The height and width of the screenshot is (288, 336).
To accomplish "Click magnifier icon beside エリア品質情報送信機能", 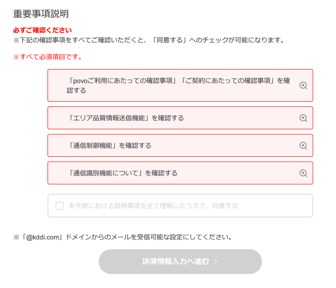I will [303, 118].
